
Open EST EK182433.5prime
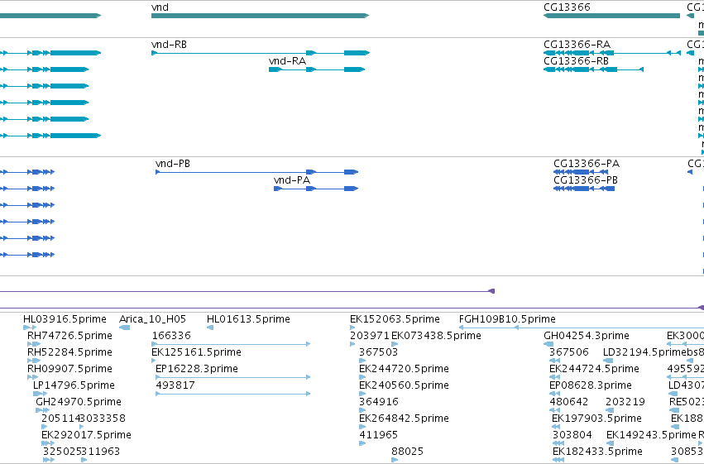click(597, 452)
